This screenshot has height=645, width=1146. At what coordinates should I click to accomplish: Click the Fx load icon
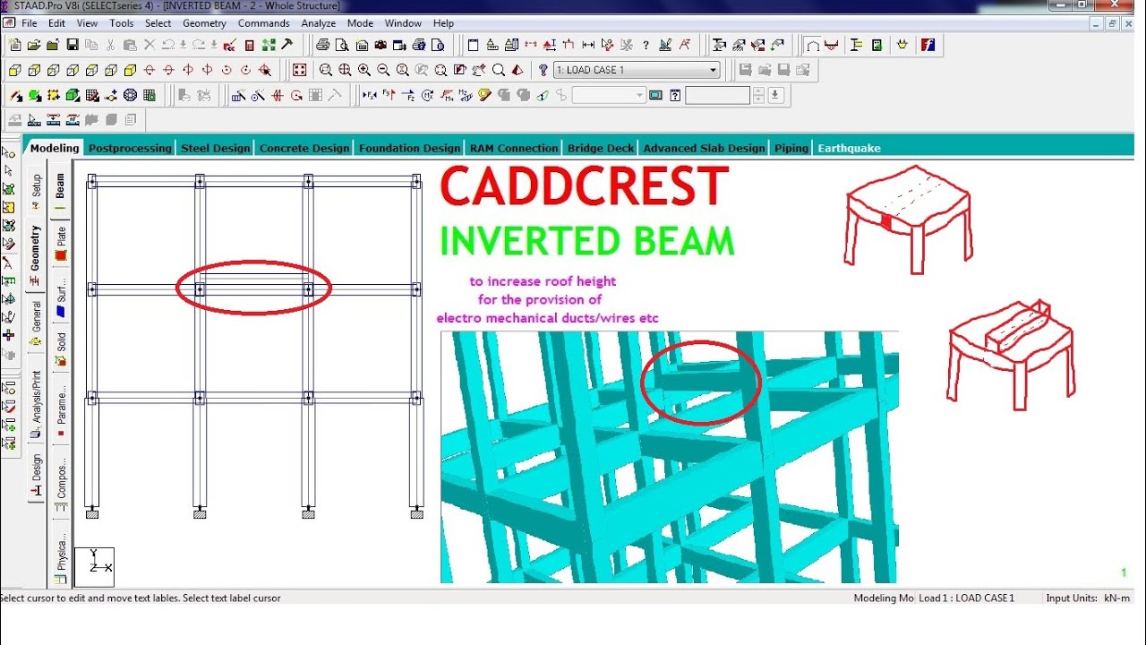[x=370, y=95]
